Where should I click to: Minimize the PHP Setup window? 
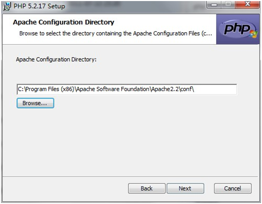tap(214, 5)
